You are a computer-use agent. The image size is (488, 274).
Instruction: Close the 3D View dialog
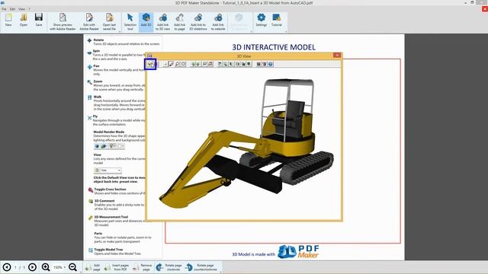(x=337, y=56)
